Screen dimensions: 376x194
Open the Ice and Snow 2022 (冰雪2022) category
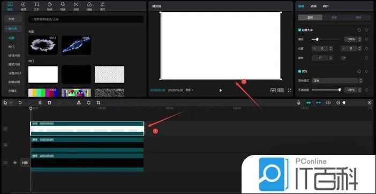click(14, 73)
